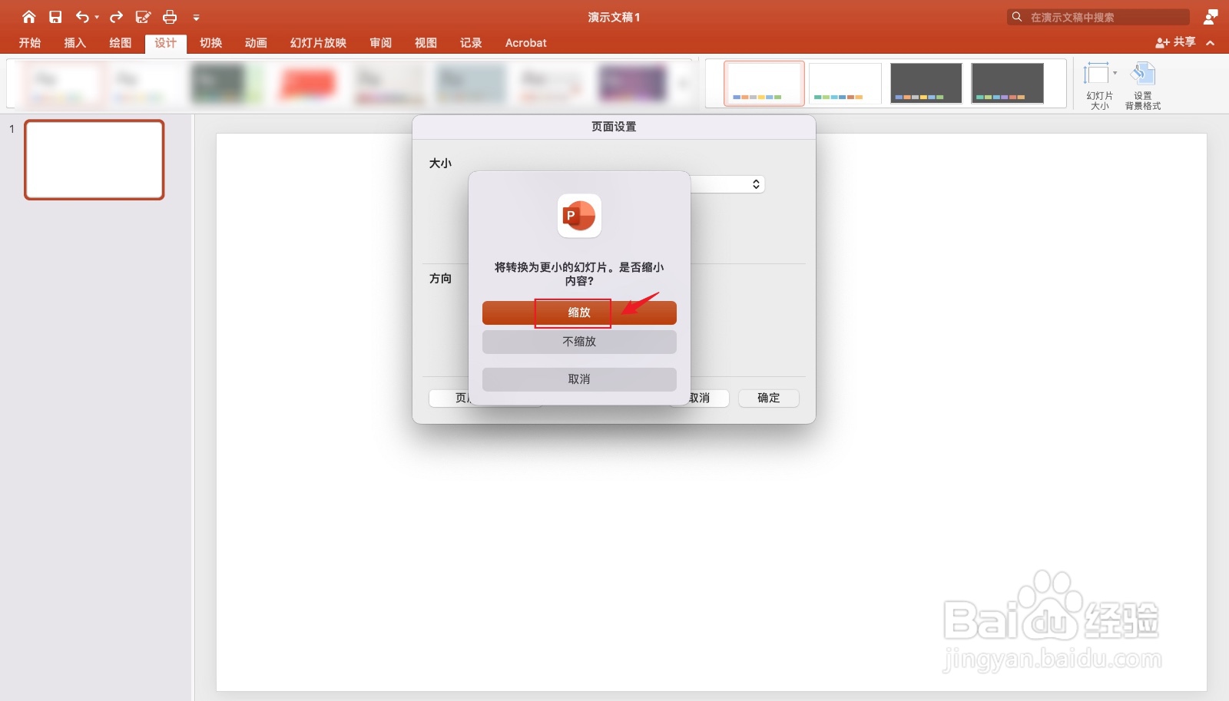Click the Share button
Image resolution: width=1229 pixels, height=701 pixels.
point(1175,42)
